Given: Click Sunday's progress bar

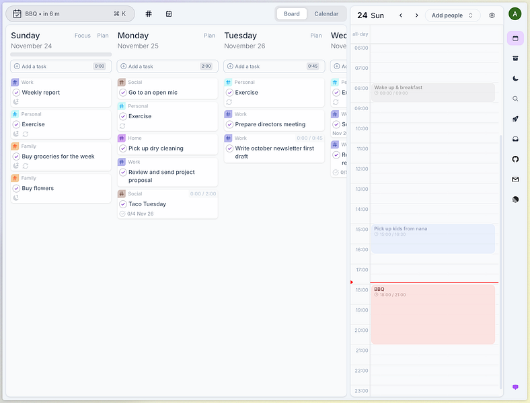Looking at the screenshot, I should [61, 54].
